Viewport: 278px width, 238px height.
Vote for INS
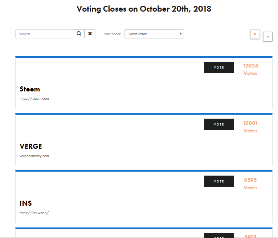coord(219,181)
